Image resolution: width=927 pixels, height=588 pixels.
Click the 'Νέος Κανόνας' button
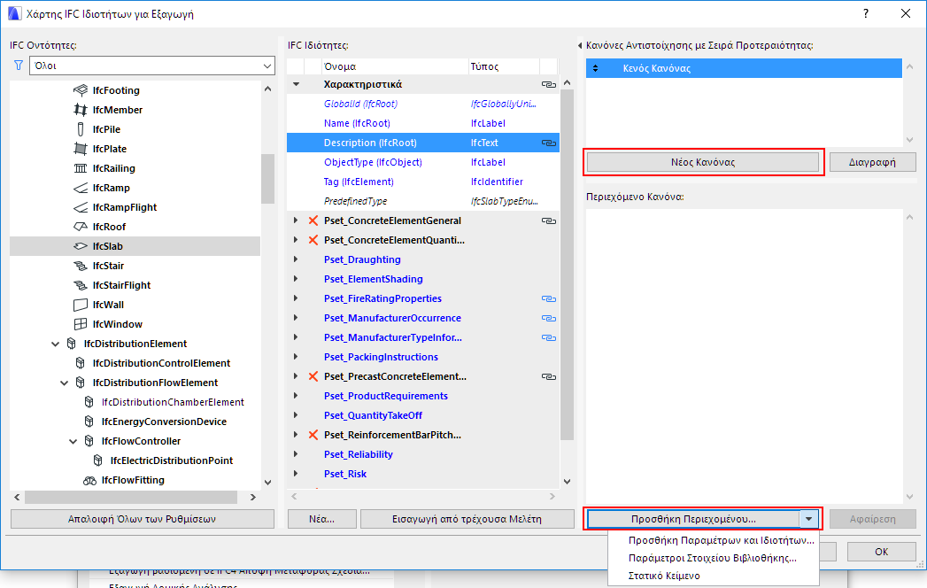click(703, 162)
